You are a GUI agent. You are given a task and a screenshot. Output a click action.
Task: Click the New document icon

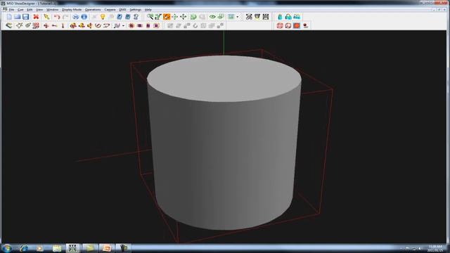coord(9,17)
